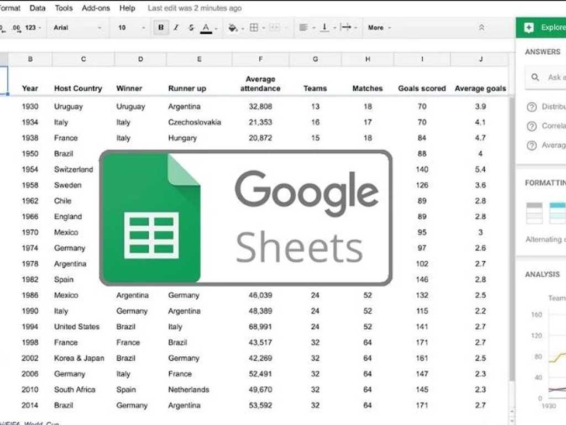
Task: Collapse the toolbar with double chevron
Action: 481,28
